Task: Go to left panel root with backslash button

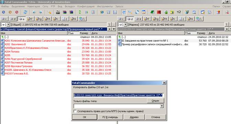Action: 109,25
